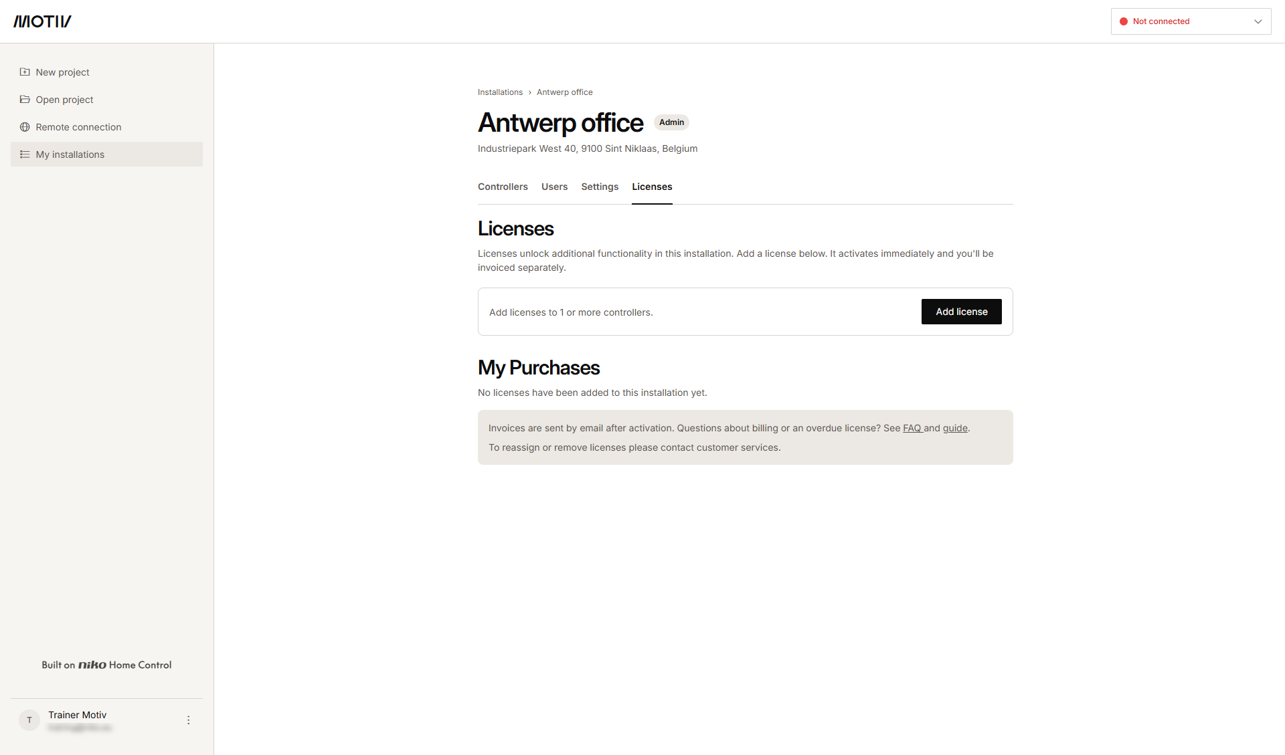Image resolution: width=1285 pixels, height=755 pixels.
Task: Click the Remote connection globe icon
Action: (x=25, y=126)
